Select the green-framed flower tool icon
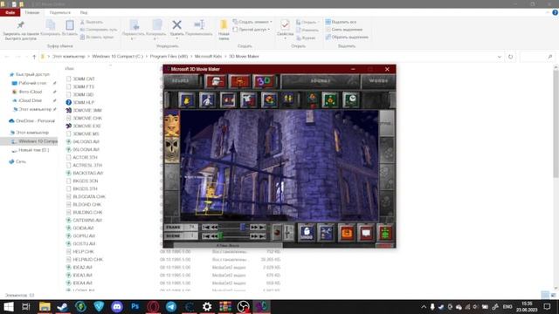 [x=330, y=100]
